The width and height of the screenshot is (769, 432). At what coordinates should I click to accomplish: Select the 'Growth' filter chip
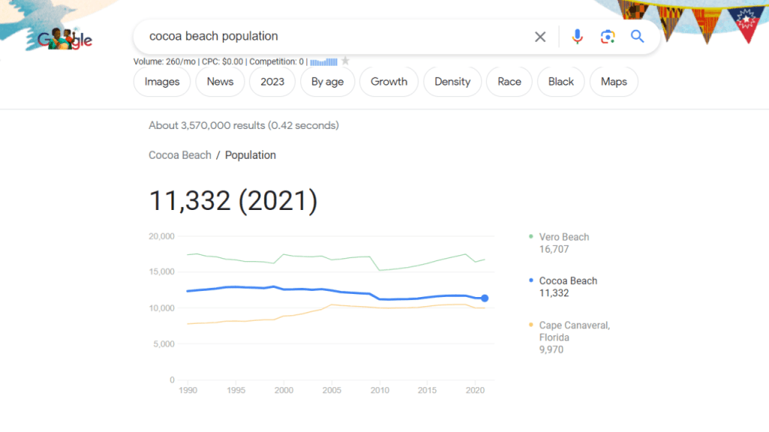click(x=388, y=82)
